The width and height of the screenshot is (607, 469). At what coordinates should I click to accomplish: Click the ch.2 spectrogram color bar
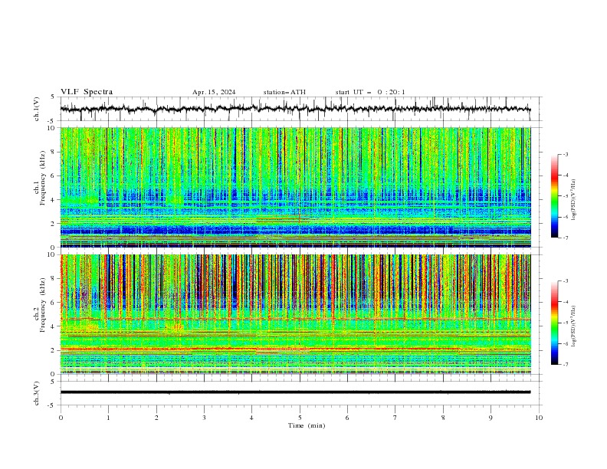point(555,323)
